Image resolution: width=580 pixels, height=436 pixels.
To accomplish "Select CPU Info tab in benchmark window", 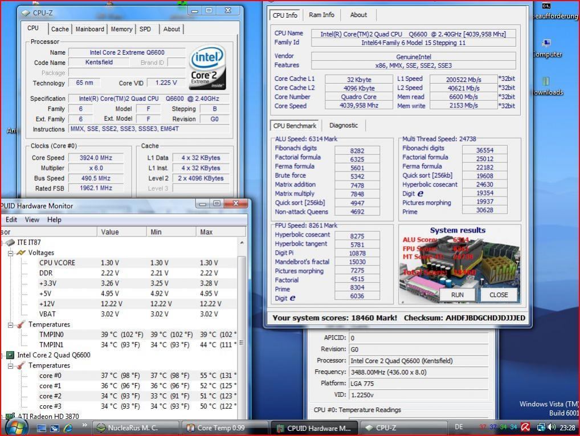I will coord(285,15).
